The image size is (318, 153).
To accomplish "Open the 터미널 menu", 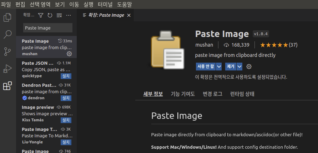I will (105, 4).
